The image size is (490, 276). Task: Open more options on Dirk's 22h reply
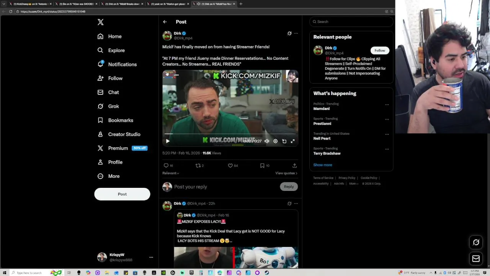pos(296,204)
